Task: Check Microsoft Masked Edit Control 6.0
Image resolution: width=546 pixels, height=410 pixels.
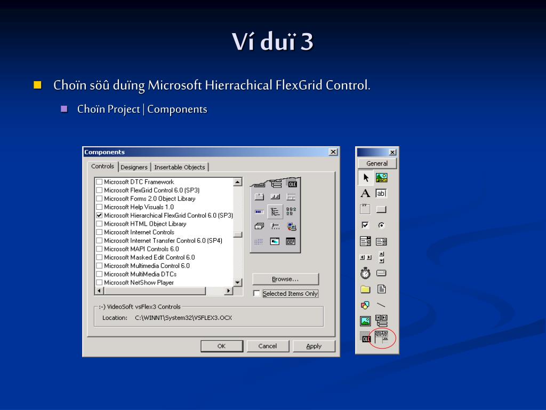Action: [x=99, y=257]
